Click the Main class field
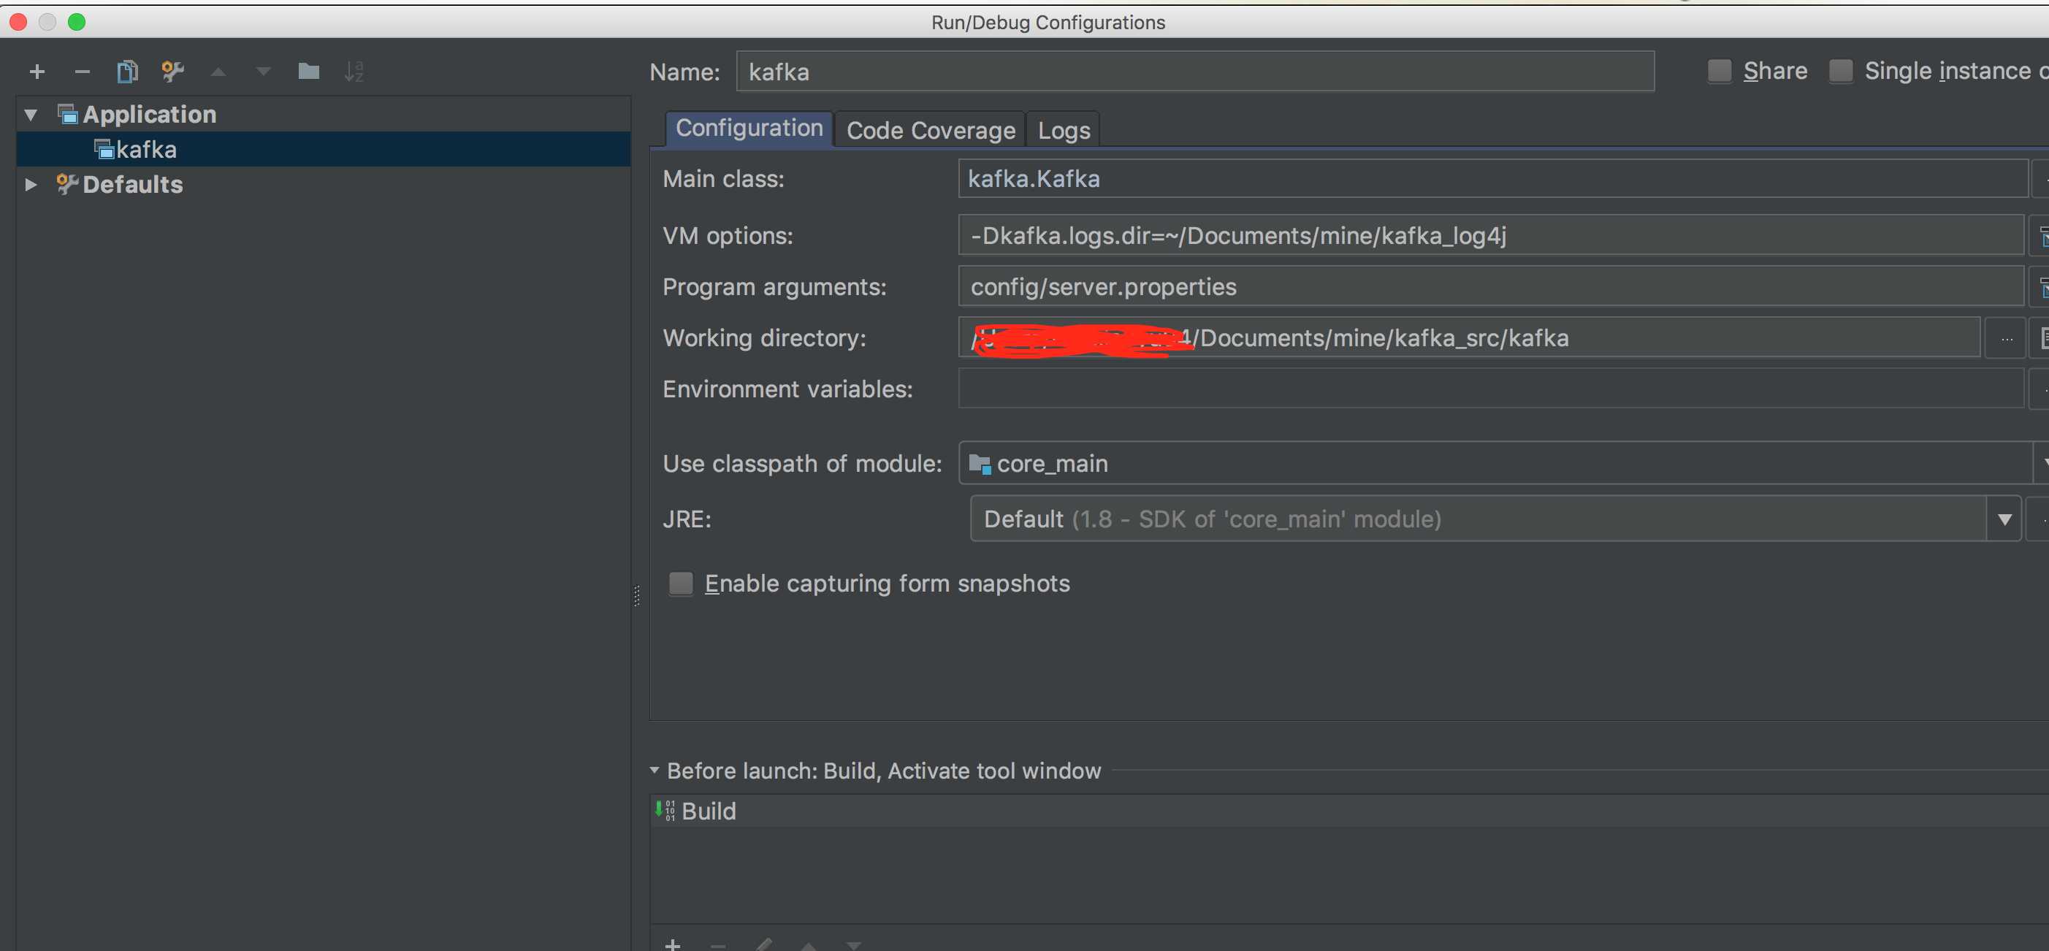 click(x=1492, y=179)
